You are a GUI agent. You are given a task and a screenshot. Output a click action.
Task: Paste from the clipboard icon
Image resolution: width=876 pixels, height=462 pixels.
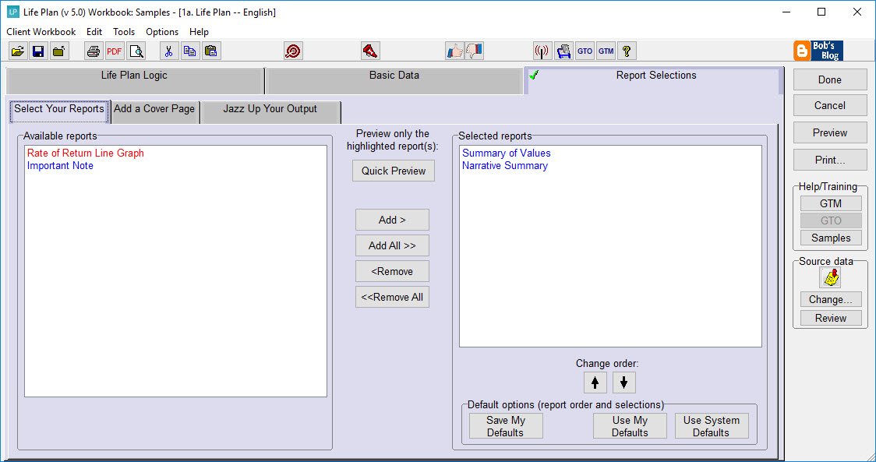210,50
